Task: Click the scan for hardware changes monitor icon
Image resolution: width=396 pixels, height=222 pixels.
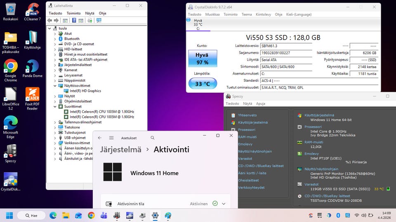Action: pyautogui.click(x=99, y=21)
